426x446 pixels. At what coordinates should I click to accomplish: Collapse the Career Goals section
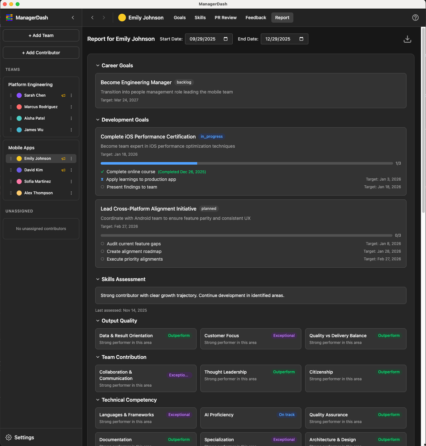pos(98,65)
